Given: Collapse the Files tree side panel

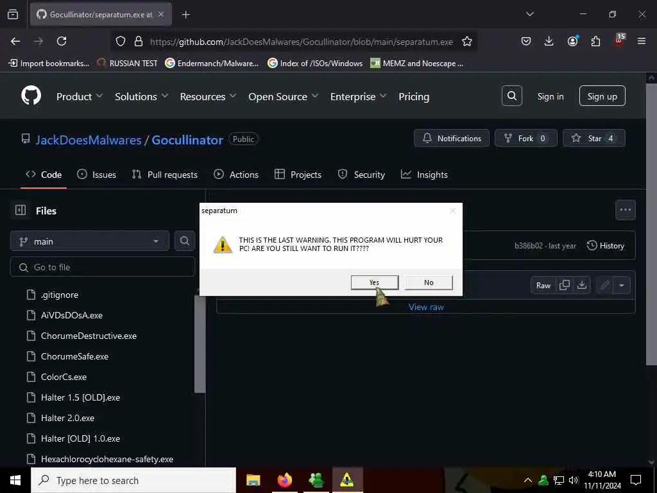Looking at the screenshot, I should 21,210.
